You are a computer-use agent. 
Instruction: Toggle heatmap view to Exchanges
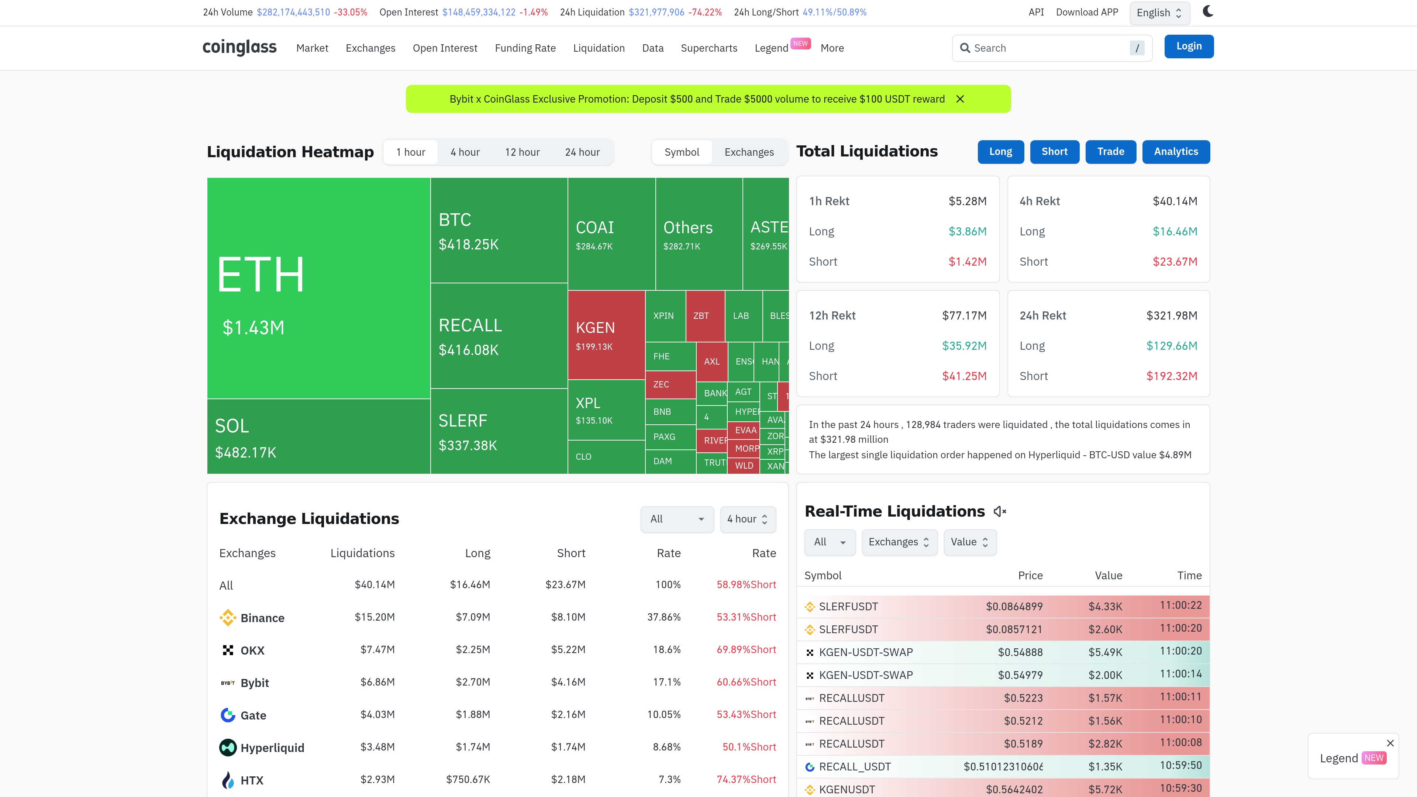(749, 152)
